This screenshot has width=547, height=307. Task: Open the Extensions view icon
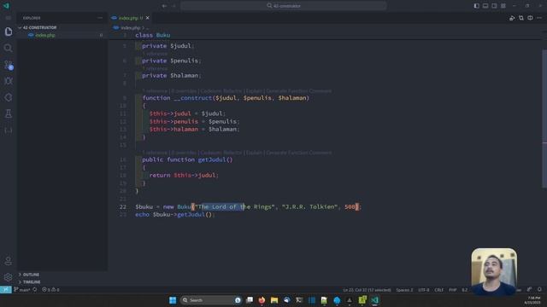click(9, 97)
